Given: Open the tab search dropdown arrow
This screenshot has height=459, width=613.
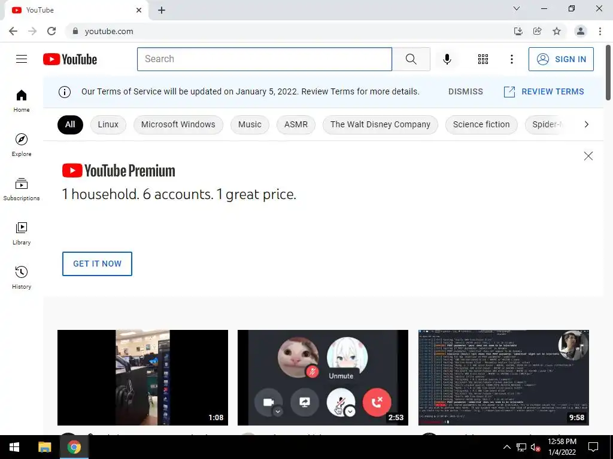Looking at the screenshot, I should (x=517, y=8).
